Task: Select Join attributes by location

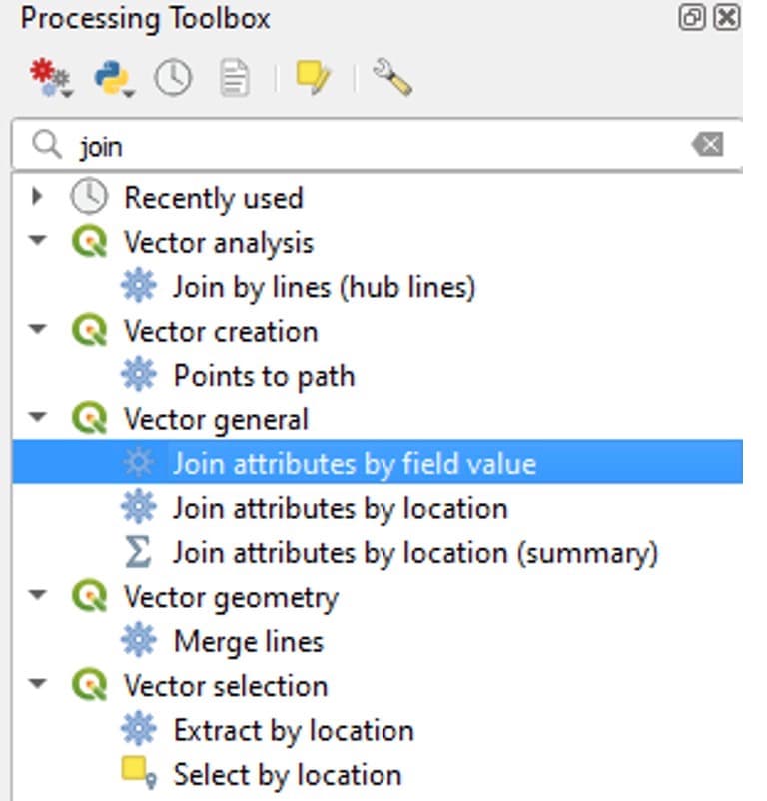Action: click(x=340, y=508)
